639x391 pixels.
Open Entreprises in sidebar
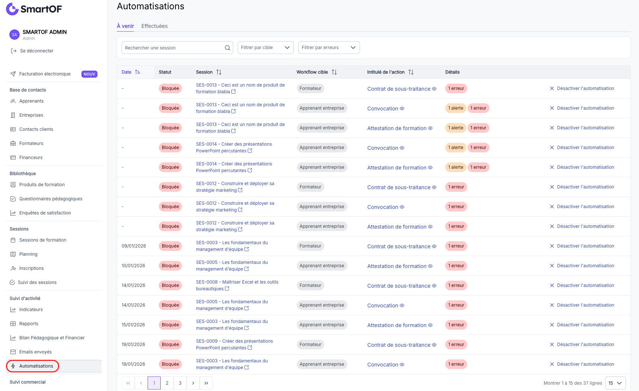click(x=31, y=115)
